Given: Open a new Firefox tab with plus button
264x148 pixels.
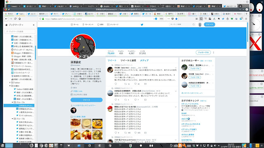Looking at the screenshot, I should point(246,14).
